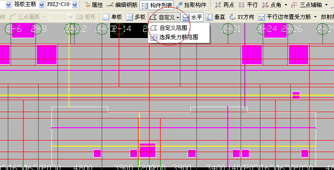Viewport: 334px width, 170px height.
Task: Expand the 平行边布置受力筋 dropdown arrow
Action: point(315,17)
